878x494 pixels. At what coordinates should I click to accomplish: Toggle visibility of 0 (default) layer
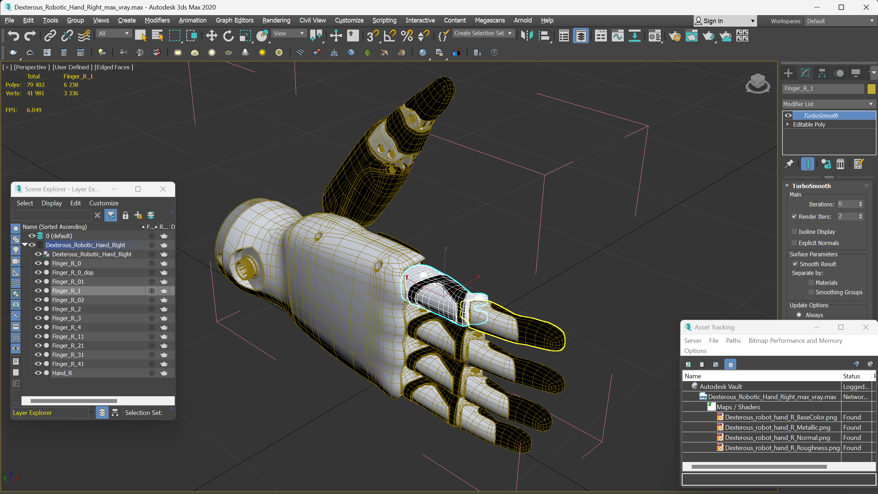[x=32, y=236]
